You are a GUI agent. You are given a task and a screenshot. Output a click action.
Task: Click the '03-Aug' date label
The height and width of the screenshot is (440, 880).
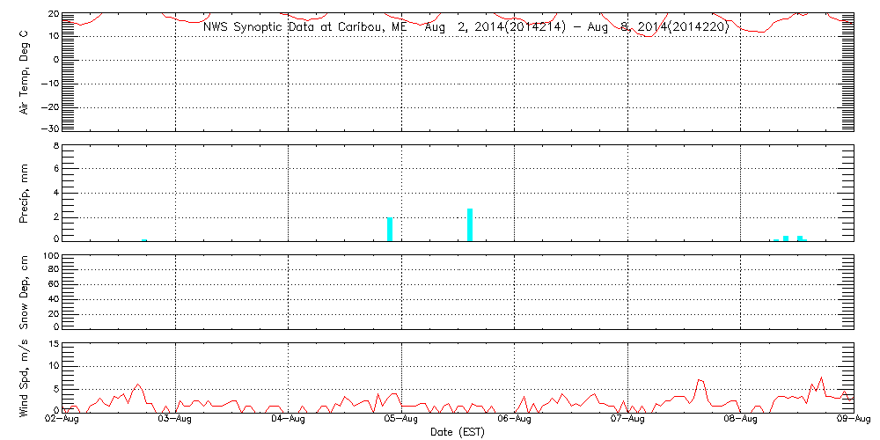tap(175, 420)
